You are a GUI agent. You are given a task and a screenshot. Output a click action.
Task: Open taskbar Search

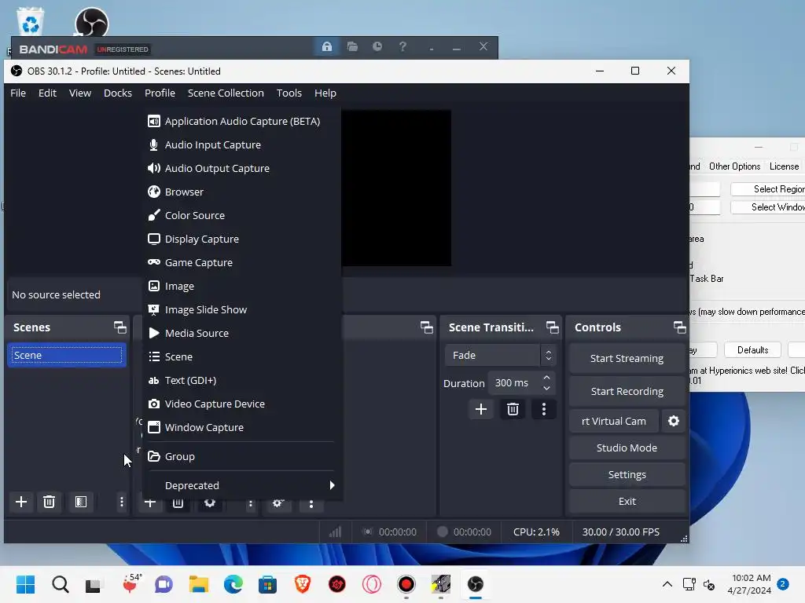click(60, 584)
